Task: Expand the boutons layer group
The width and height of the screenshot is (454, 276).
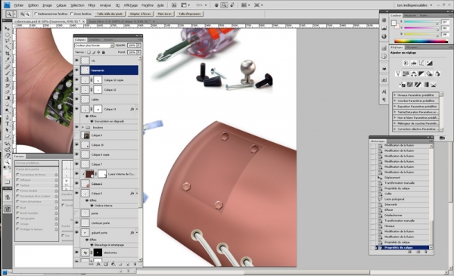Action: coord(83,127)
